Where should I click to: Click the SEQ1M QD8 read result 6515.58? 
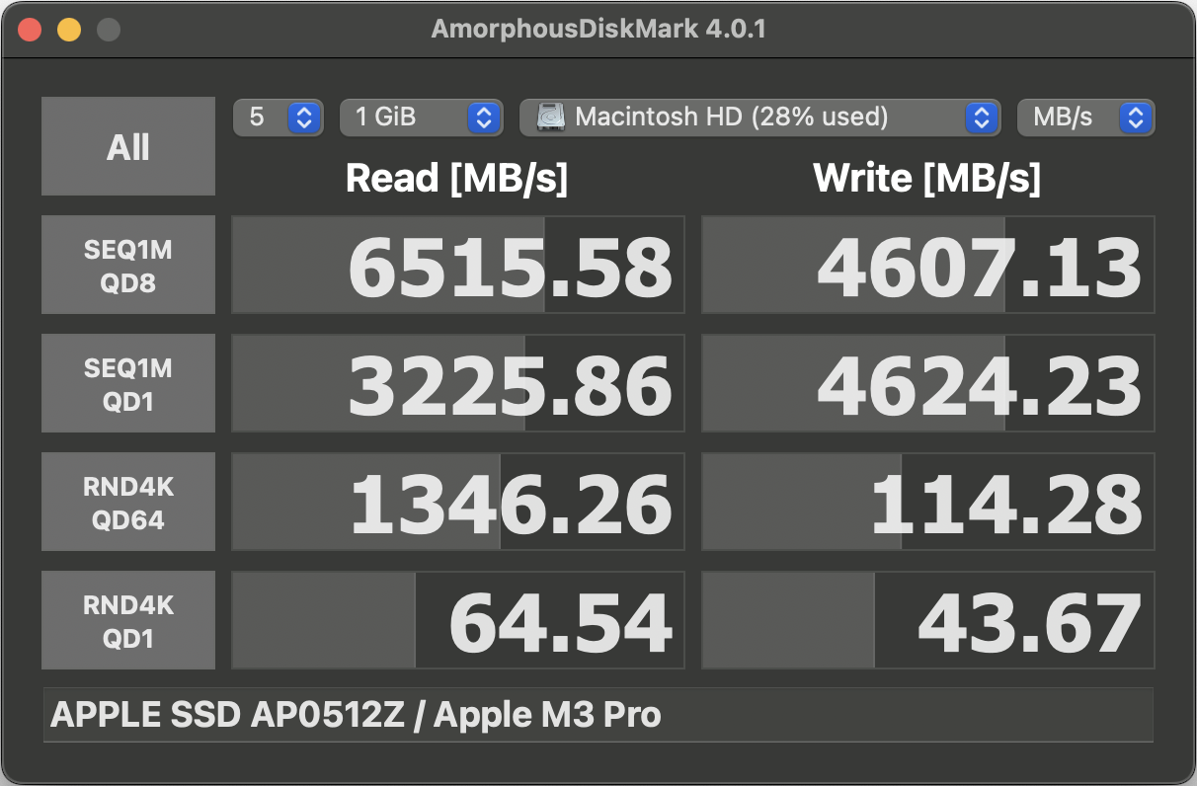pos(458,265)
